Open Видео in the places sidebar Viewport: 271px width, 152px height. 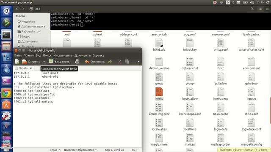coord(24,36)
